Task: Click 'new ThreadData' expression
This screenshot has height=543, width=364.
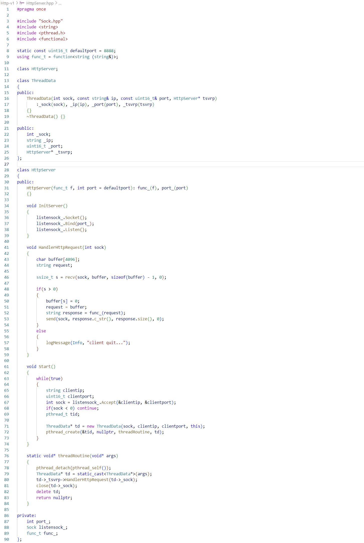Action: click(104, 426)
